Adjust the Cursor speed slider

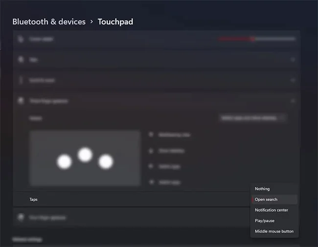(253, 39)
